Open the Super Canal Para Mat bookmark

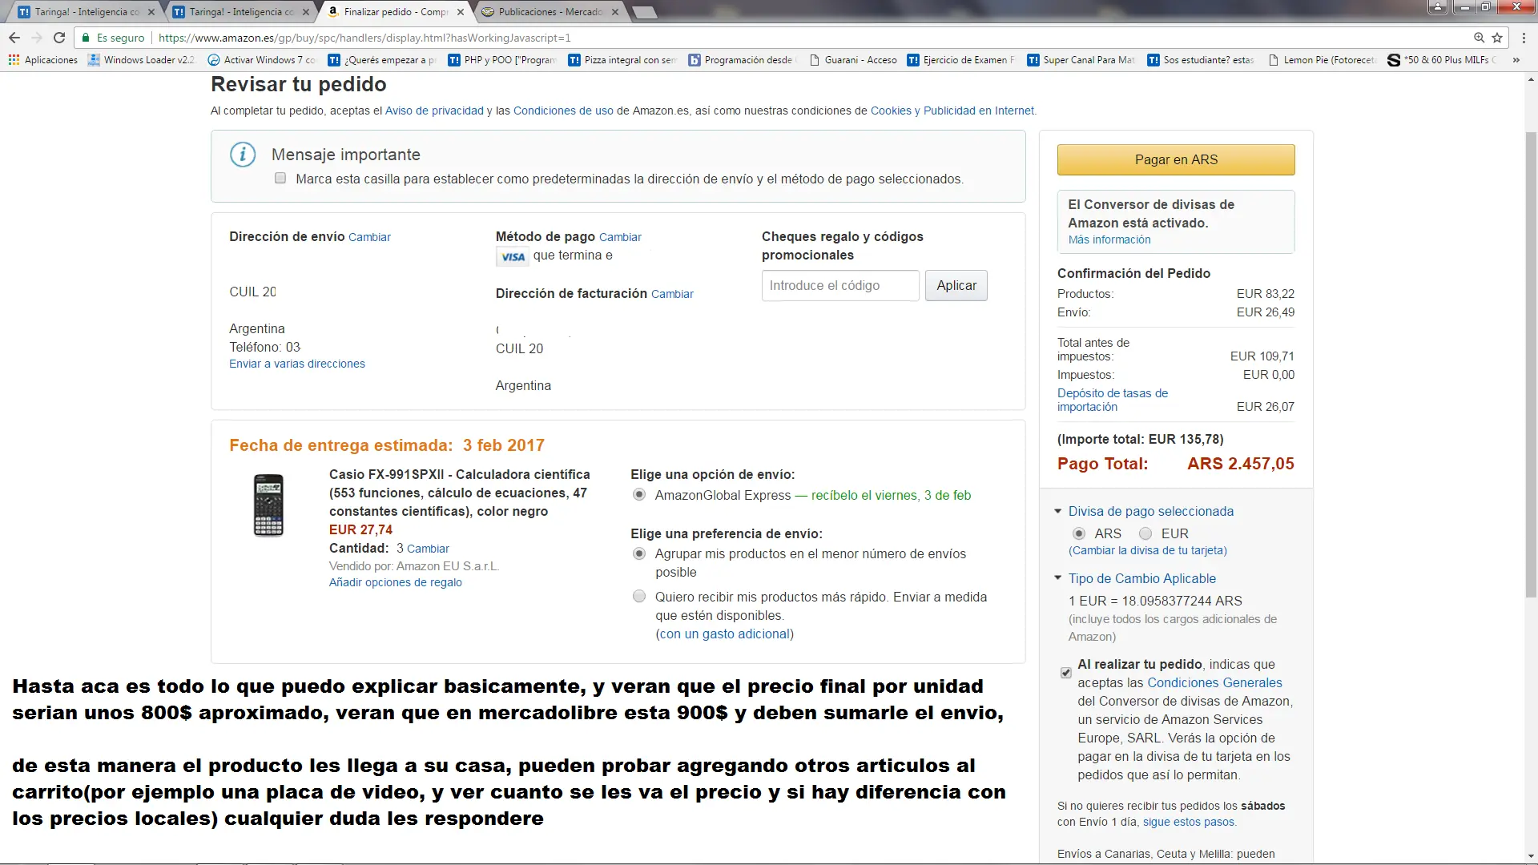[1081, 60]
